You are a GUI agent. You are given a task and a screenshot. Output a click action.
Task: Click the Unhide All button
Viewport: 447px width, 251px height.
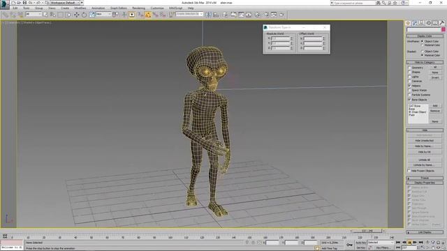tap(424, 160)
